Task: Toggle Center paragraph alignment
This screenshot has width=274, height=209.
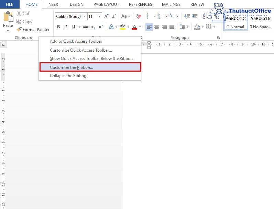Action: [x=157, y=27]
